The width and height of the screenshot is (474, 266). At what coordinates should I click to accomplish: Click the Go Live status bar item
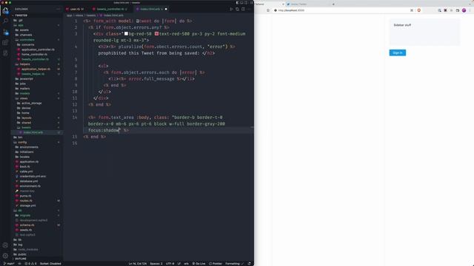pos(199,264)
